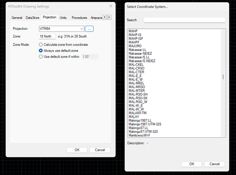236x175 pixels.
Task: Select Calculate zone from coordinate option
Action: pos(41,44)
